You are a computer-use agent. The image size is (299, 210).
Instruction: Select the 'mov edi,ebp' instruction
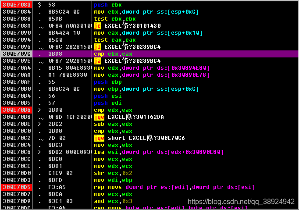113,180
